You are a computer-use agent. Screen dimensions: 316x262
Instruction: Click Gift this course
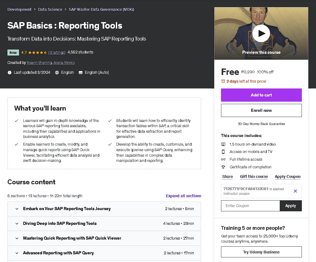tap(254, 177)
